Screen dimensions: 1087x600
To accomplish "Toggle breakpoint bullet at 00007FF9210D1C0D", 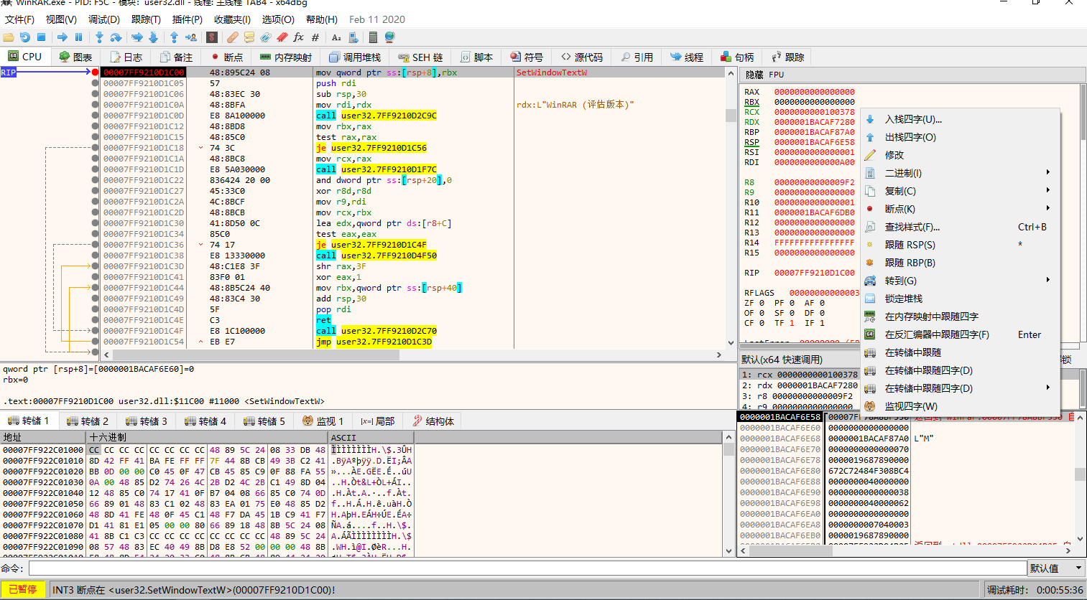I will 96,116.
